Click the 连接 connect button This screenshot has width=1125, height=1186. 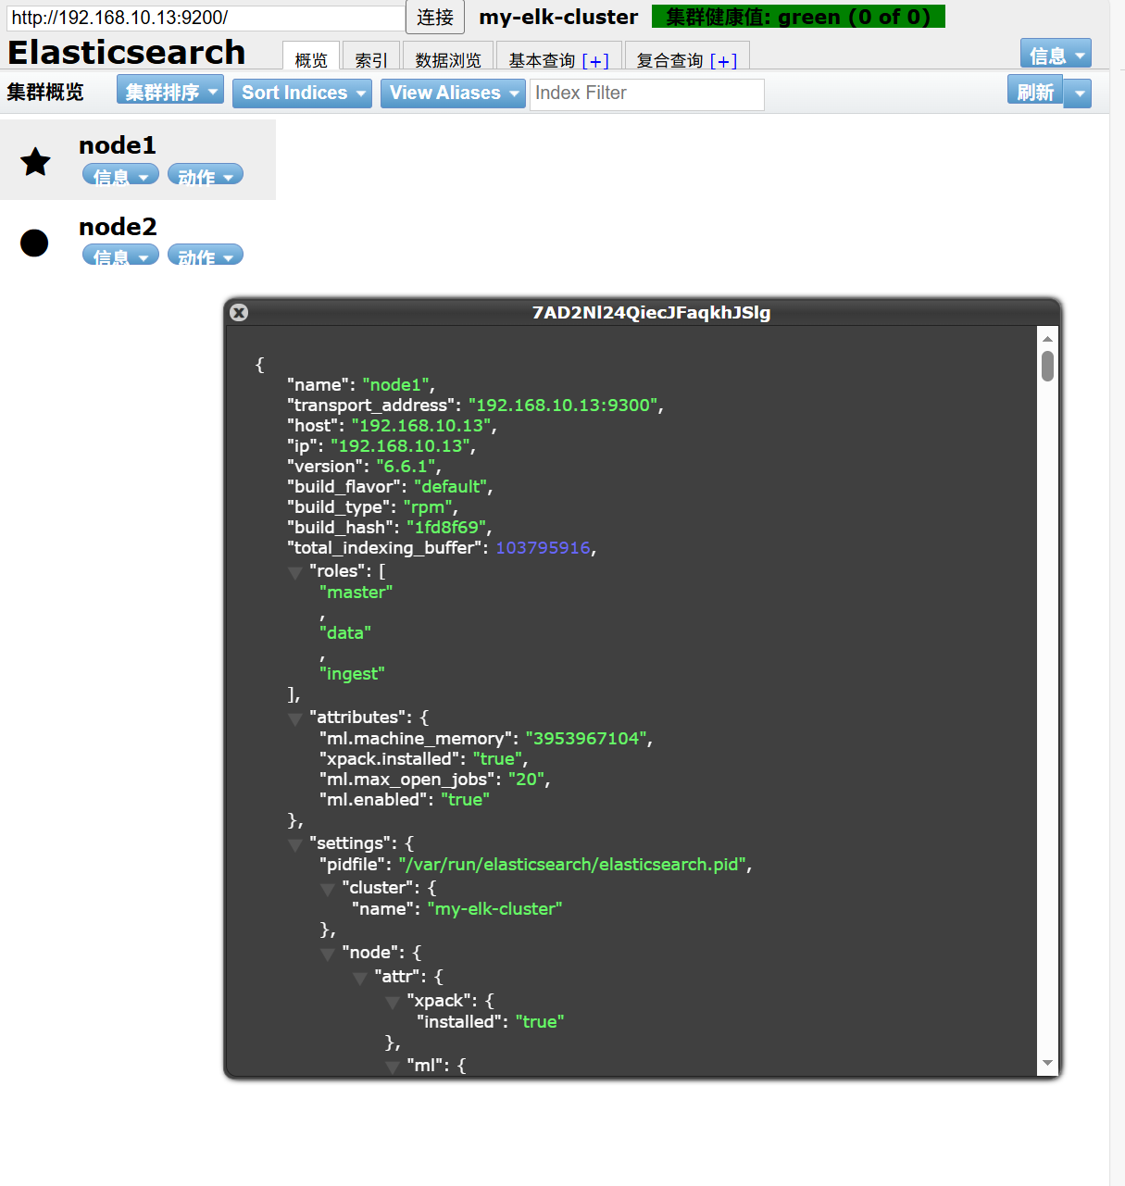tap(435, 17)
